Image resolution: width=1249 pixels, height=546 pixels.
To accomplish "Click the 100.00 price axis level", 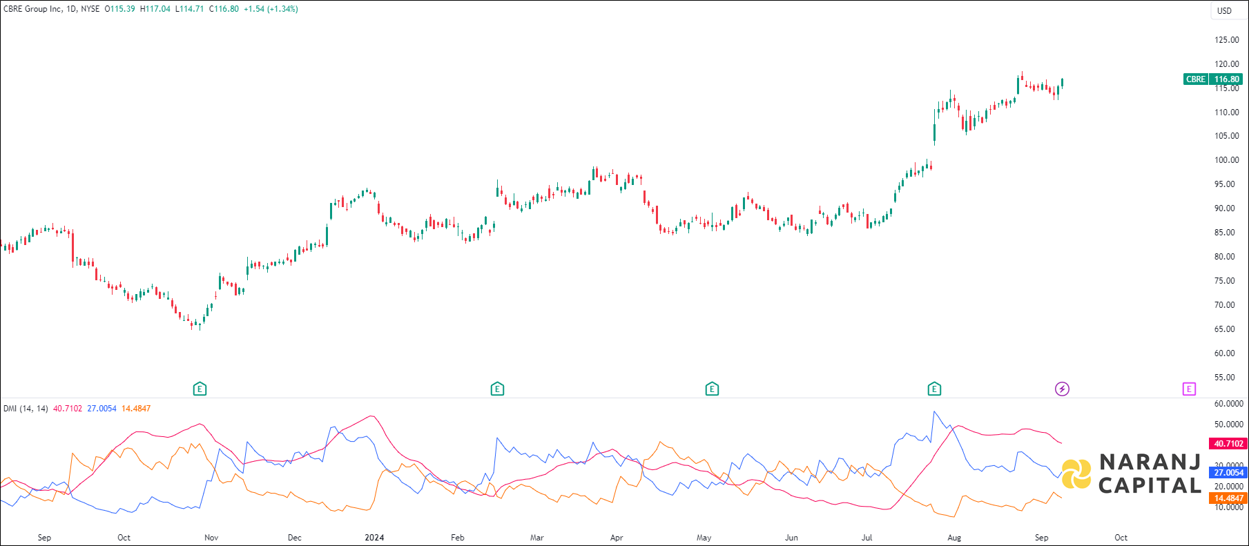I will point(1226,160).
